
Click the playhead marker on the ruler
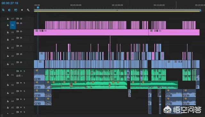38,8
